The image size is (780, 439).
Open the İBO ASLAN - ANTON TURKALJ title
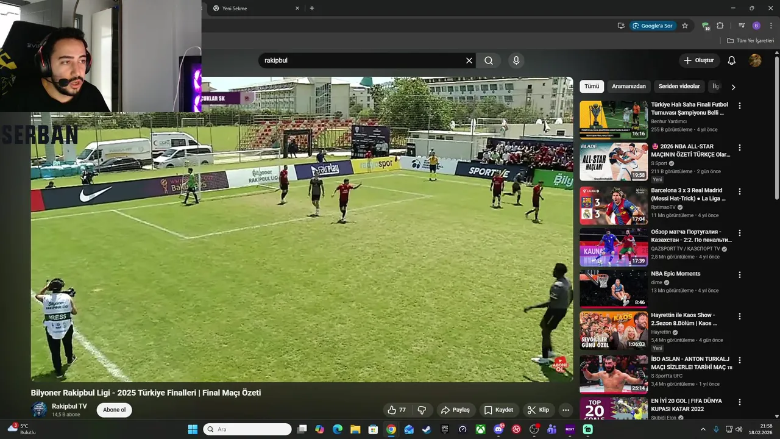pyautogui.click(x=692, y=363)
